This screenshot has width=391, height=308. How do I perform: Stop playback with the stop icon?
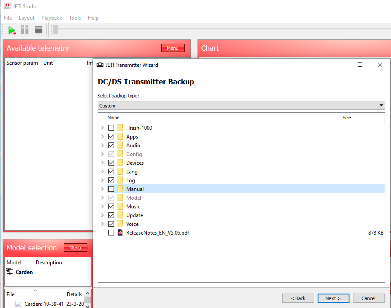point(38,30)
